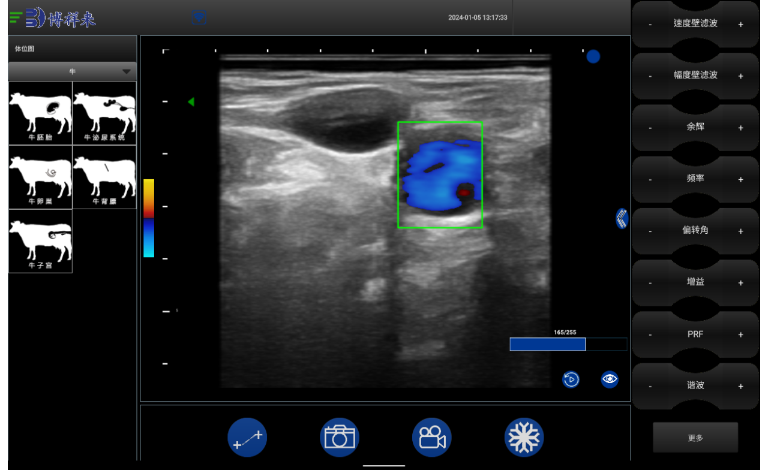Toggle the eye visibility icon
The height and width of the screenshot is (470, 768).
[x=610, y=379]
